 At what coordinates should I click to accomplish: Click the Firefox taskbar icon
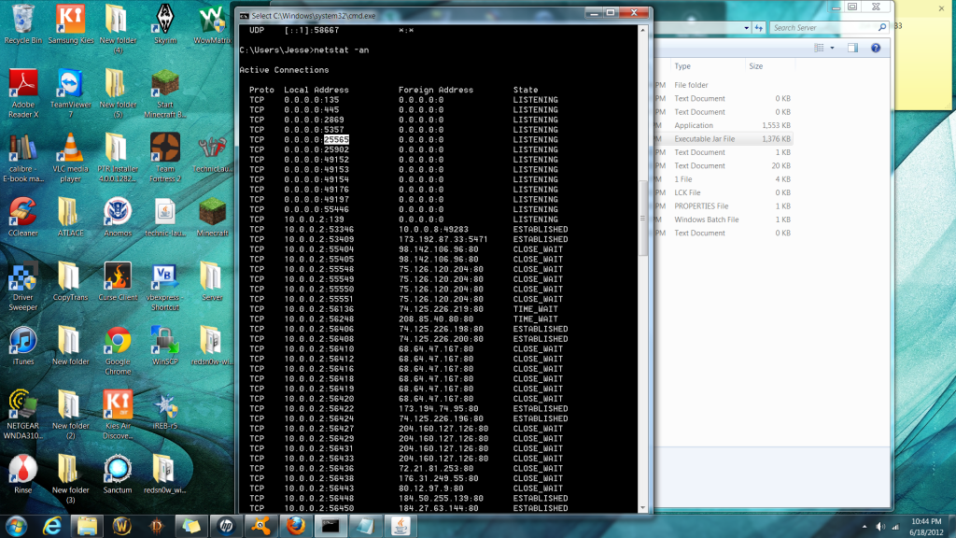point(296,526)
